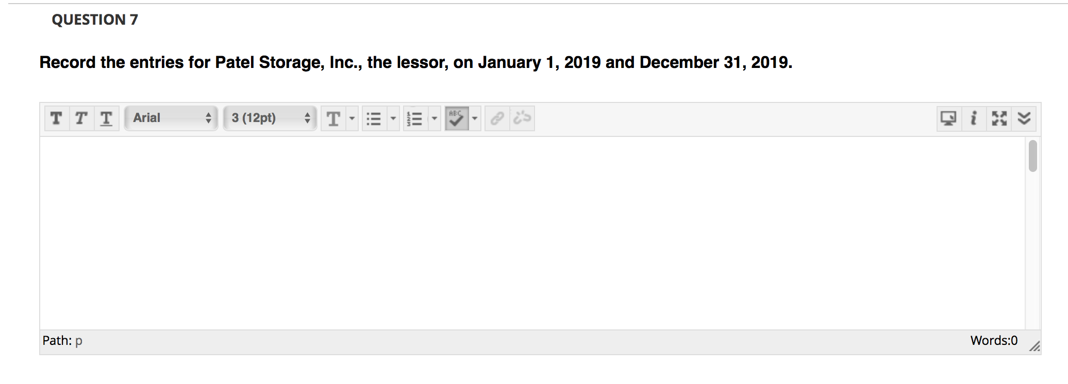Viewport: 1068px width, 384px height.
Task: Open the preview window via monitor icon
Action: [x=948, y=118]
